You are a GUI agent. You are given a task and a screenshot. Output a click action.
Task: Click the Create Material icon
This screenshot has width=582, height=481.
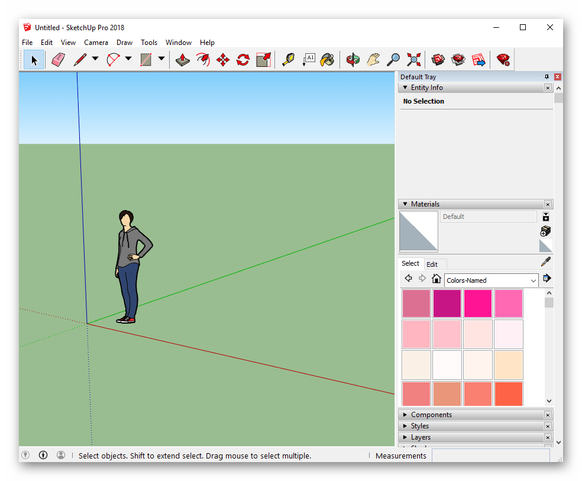pyautogui.click(x=545, y=231)
